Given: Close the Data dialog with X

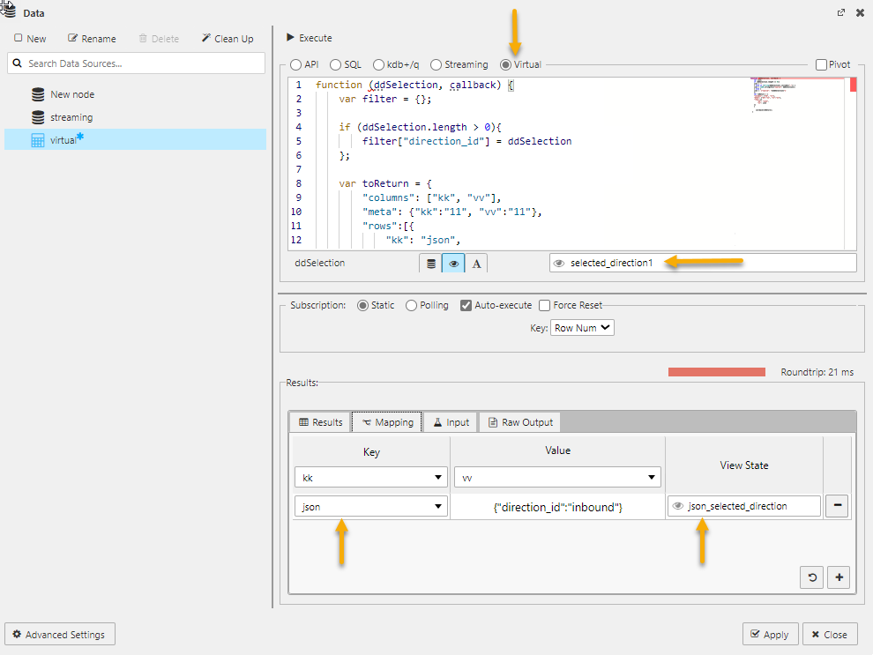Looking at the screenshot, I should click(x=860, y=12).
